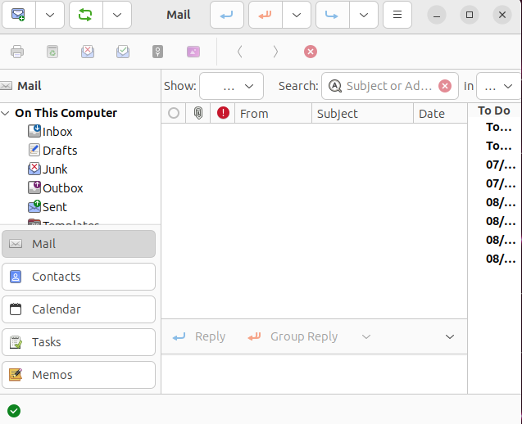Screen dimensions: 522x424
Task: Click the Delete (trash) toolbar icon
Action: 52,52
